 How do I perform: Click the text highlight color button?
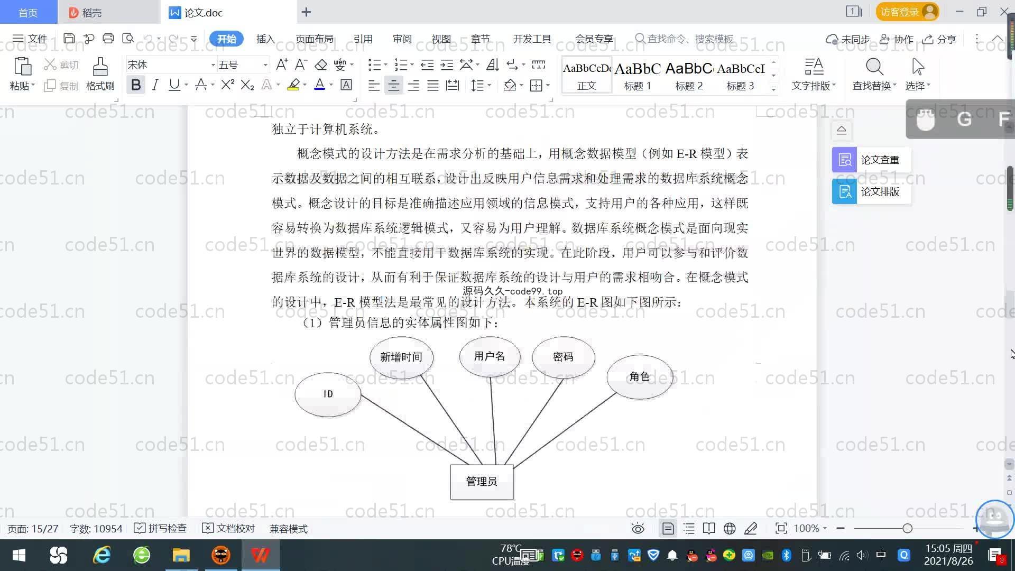coord(293,85)
